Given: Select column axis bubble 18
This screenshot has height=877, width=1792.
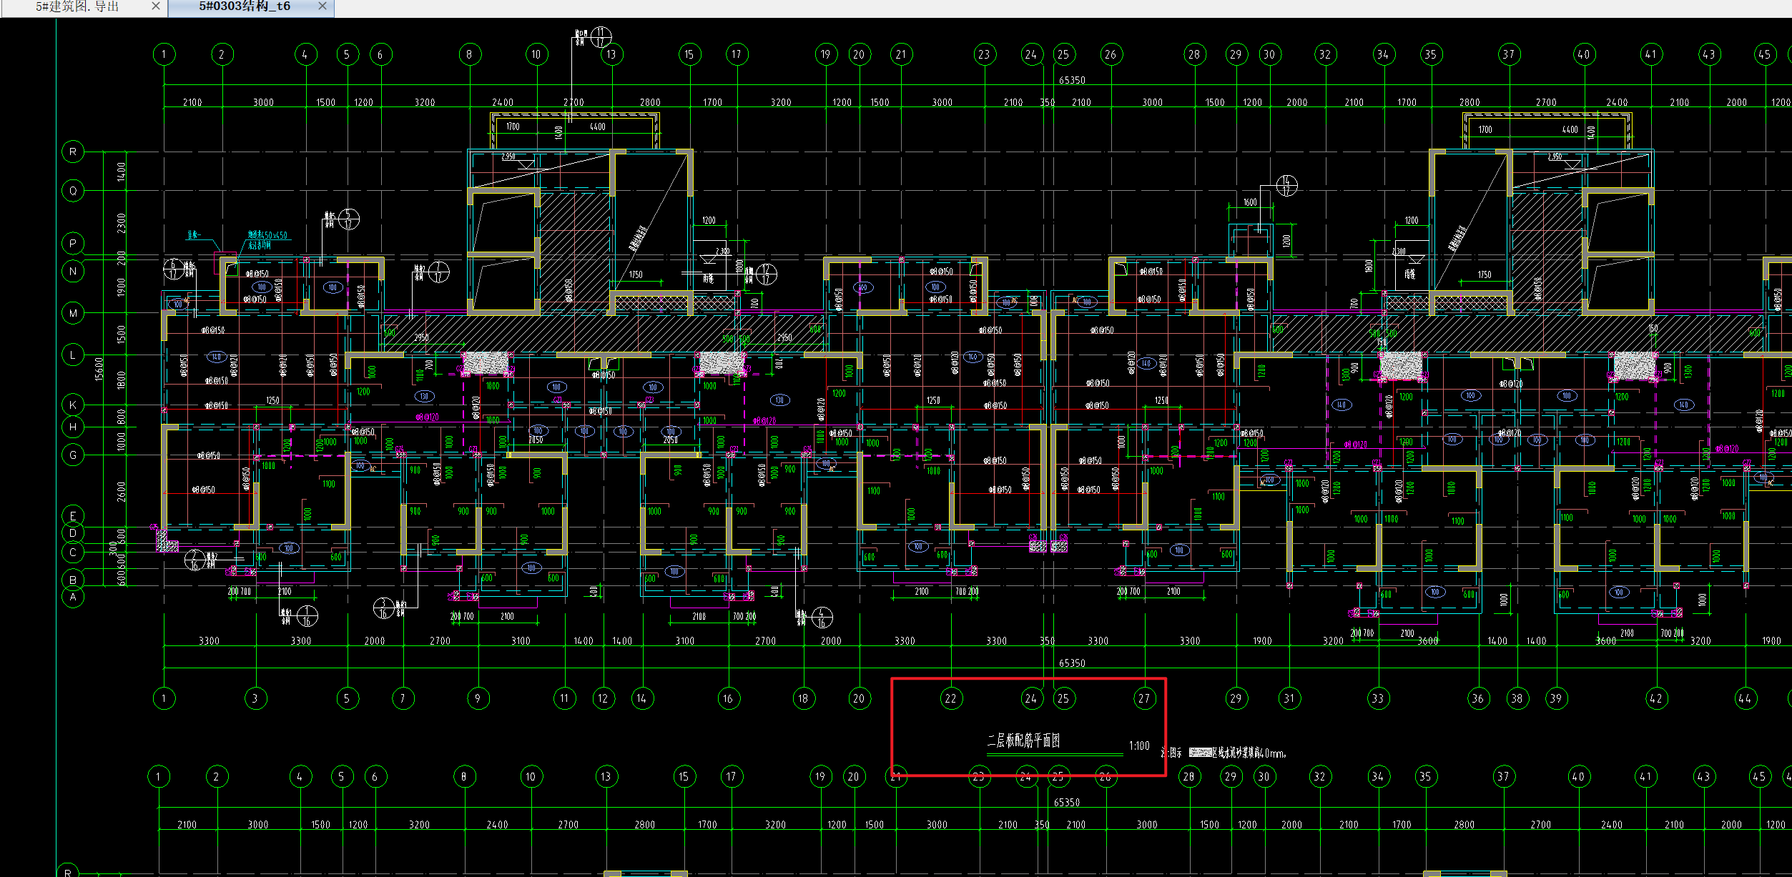Looking at the screenshot, I should click(804, 698).
